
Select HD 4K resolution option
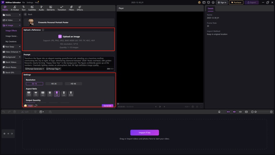74,84
